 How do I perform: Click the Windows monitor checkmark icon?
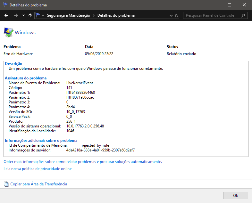tap(9, 33)
